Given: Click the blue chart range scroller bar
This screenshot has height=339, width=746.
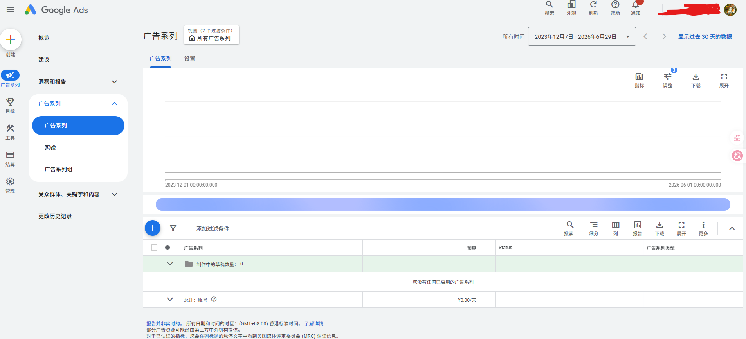Looking at the screenshot, I should 443,204.
